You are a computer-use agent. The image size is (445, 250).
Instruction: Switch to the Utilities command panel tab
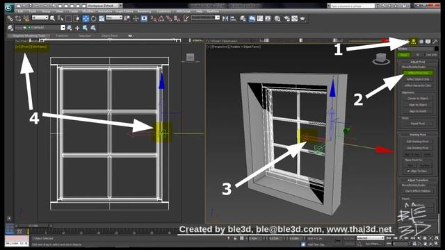[x=435, y=42]
